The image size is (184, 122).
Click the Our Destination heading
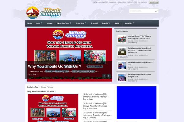pos(122,31)
